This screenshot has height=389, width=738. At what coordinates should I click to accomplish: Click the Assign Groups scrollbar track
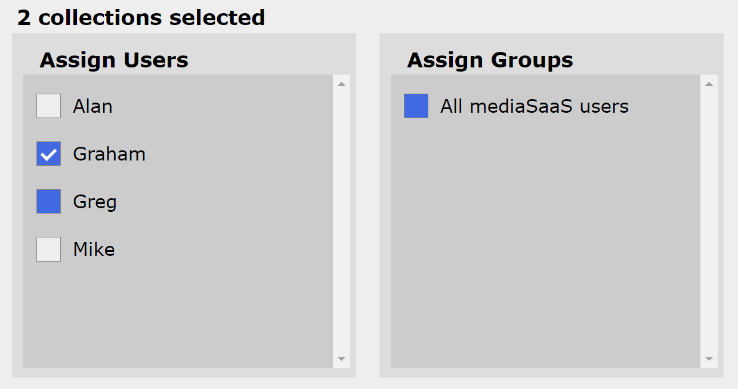pos(709,221)
